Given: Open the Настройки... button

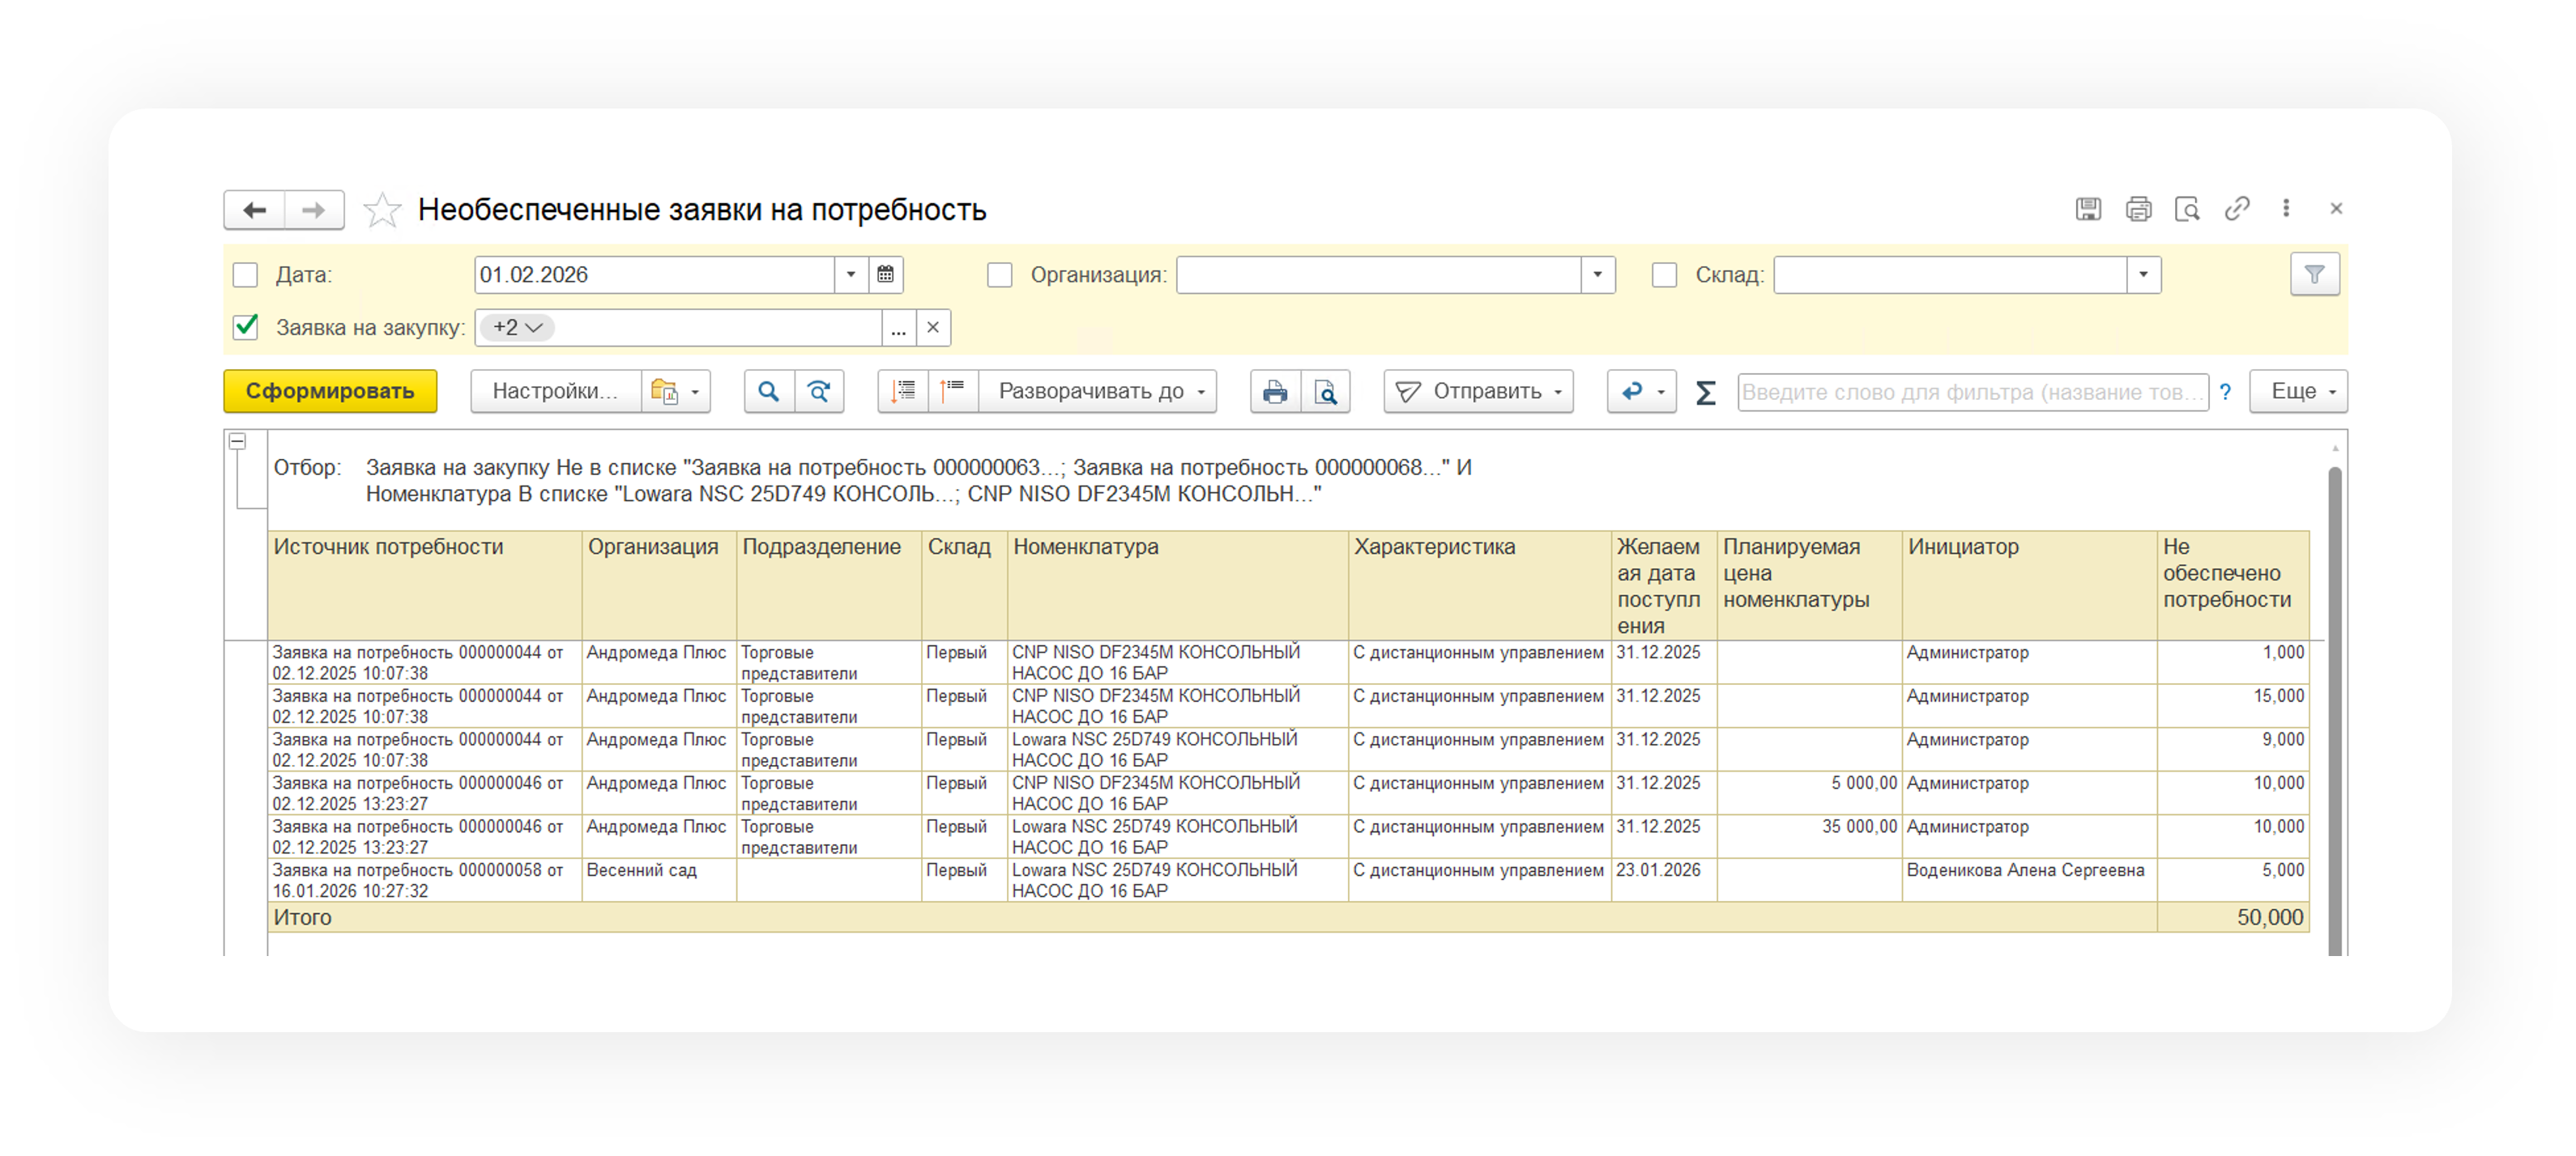Looking at the screenshot, I should 555,392.
